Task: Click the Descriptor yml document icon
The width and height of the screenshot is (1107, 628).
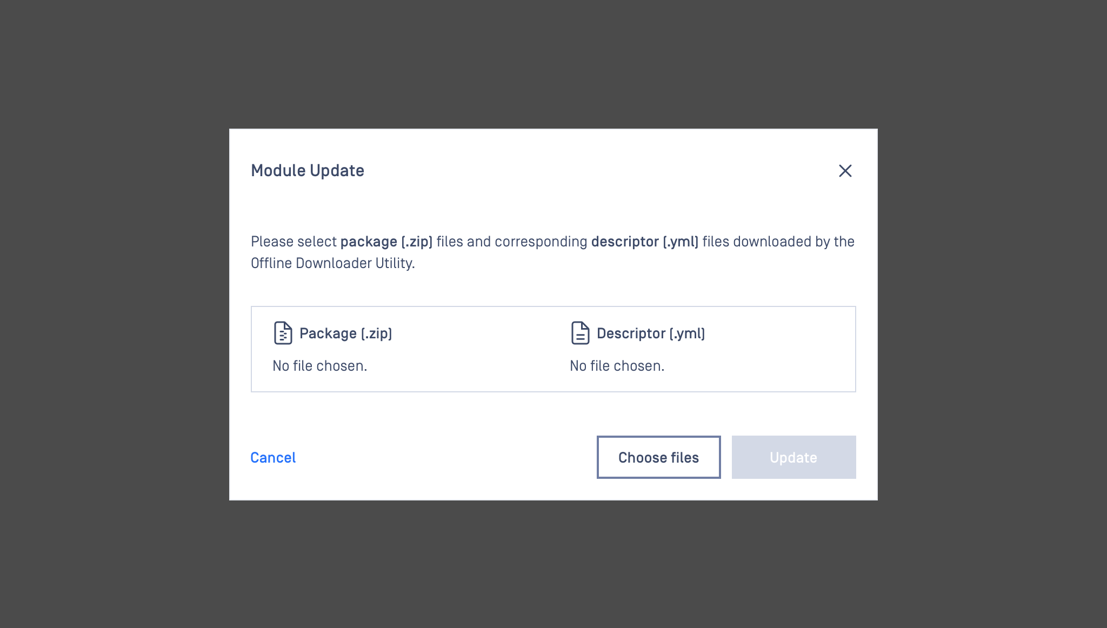Action: [x=580, y=333]
